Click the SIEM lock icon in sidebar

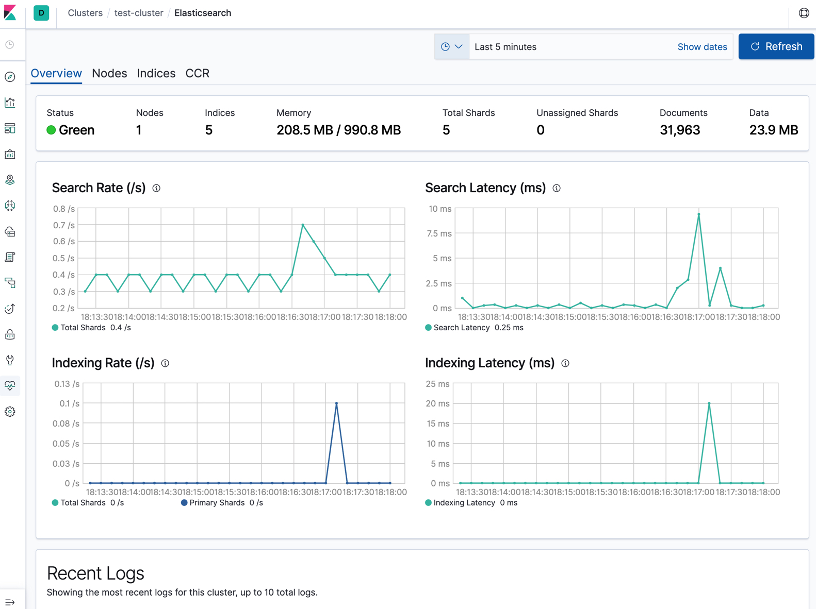pos(10,334)
